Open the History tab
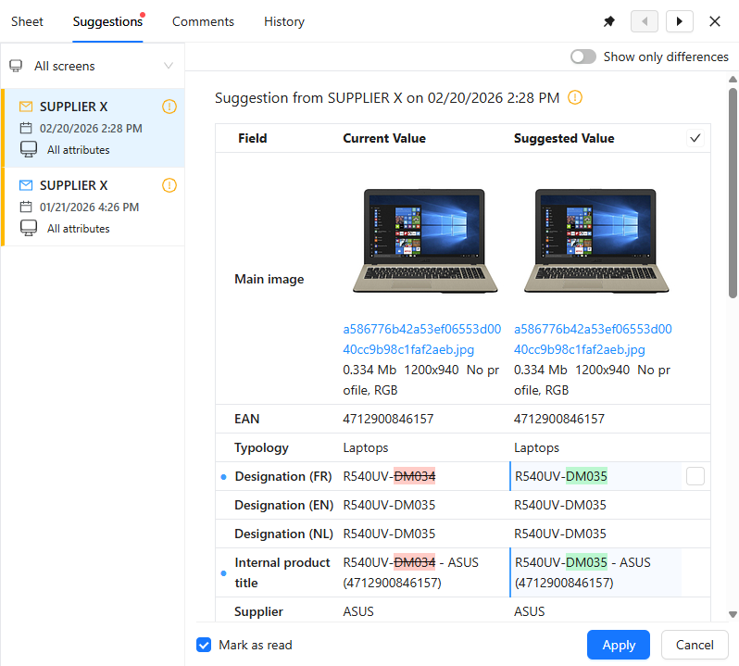The width and height of the screenshot is (739, 666). (x=283, y=21)
